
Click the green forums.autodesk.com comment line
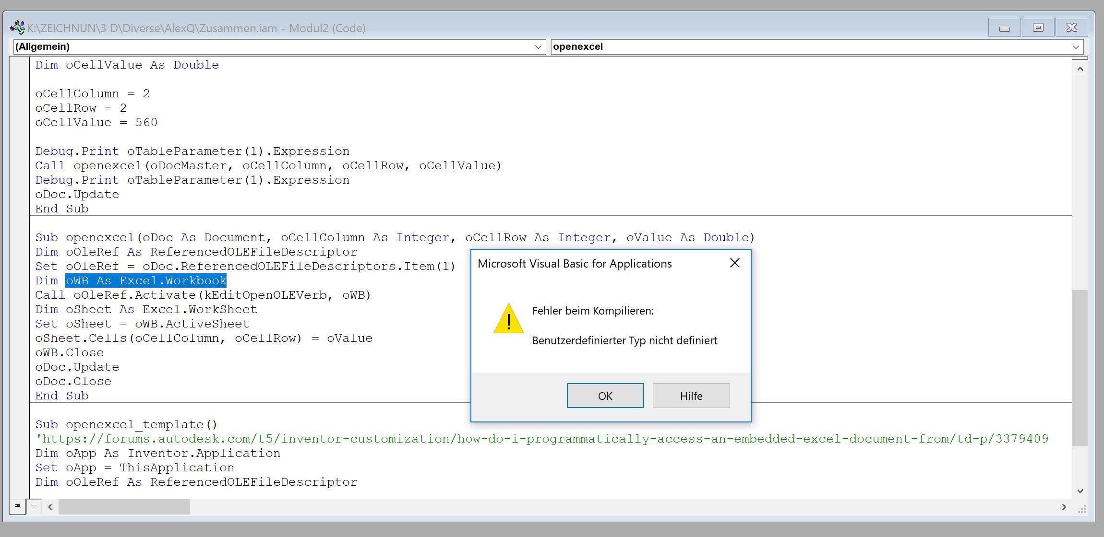coord(542,439)
